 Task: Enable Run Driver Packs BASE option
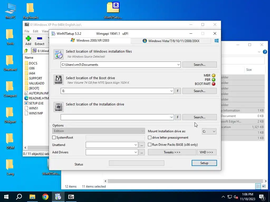pyautogui.click(x=150, y=144)
